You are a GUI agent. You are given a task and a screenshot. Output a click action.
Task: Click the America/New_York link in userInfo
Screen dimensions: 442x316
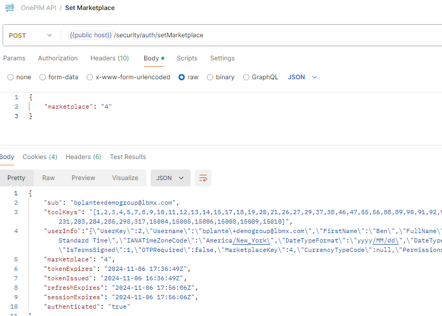(251, 240)
